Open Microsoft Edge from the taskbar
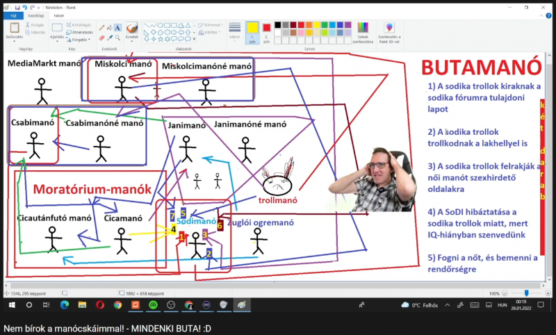This screenshot has height=335, width=556. (x=65, y=305)
